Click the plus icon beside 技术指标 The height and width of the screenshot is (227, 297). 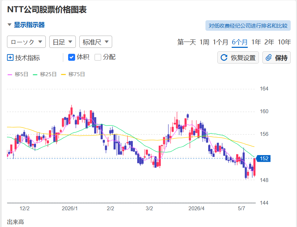click(10, 58)
